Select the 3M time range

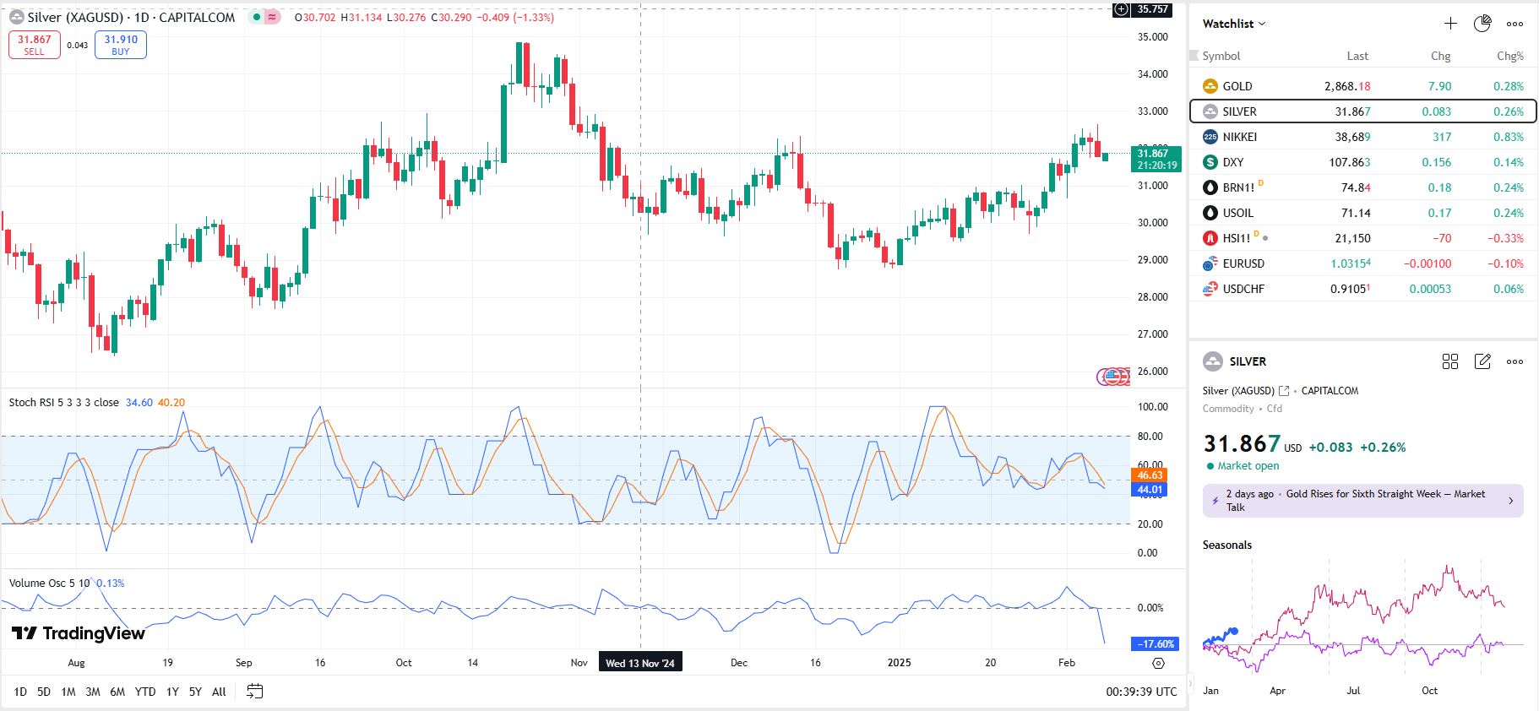click(x=93, y=692)
